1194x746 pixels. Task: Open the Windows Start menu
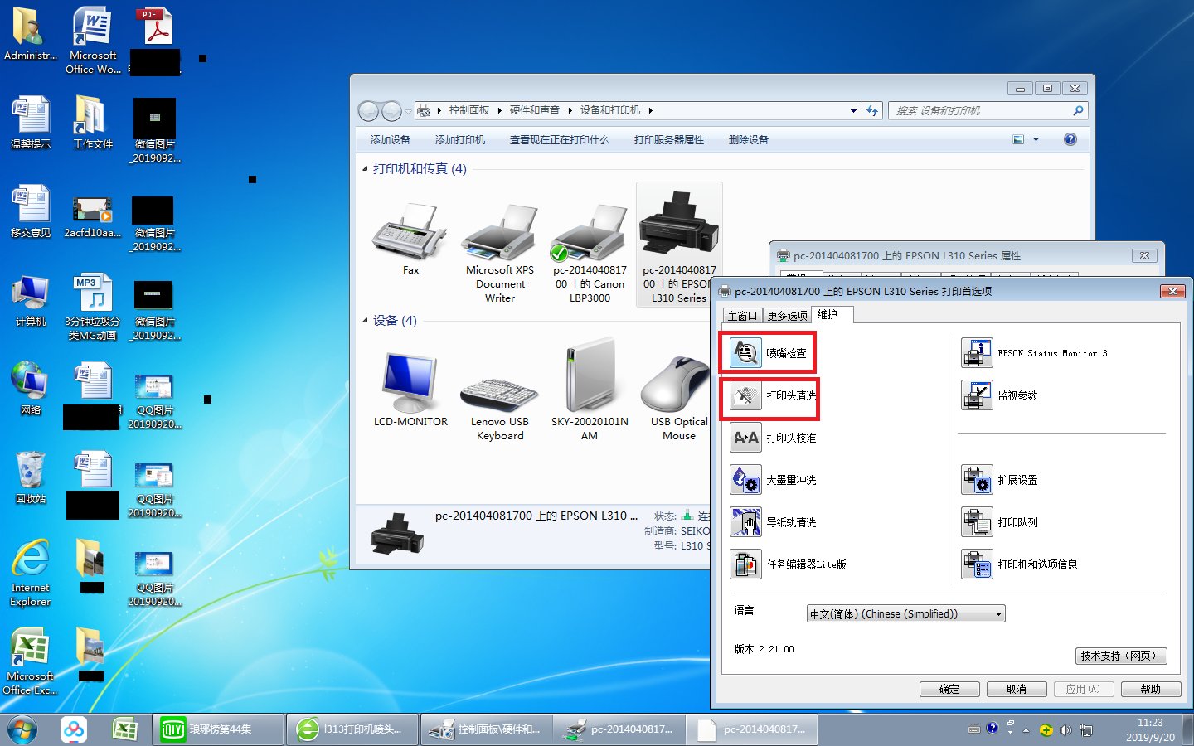(x=22, y=729)
